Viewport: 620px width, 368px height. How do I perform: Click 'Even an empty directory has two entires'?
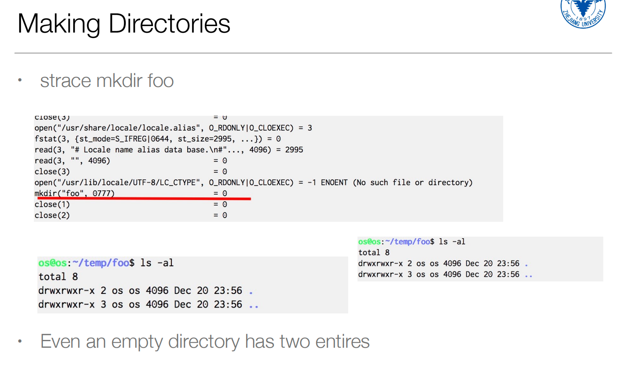(x=205, y=342)
